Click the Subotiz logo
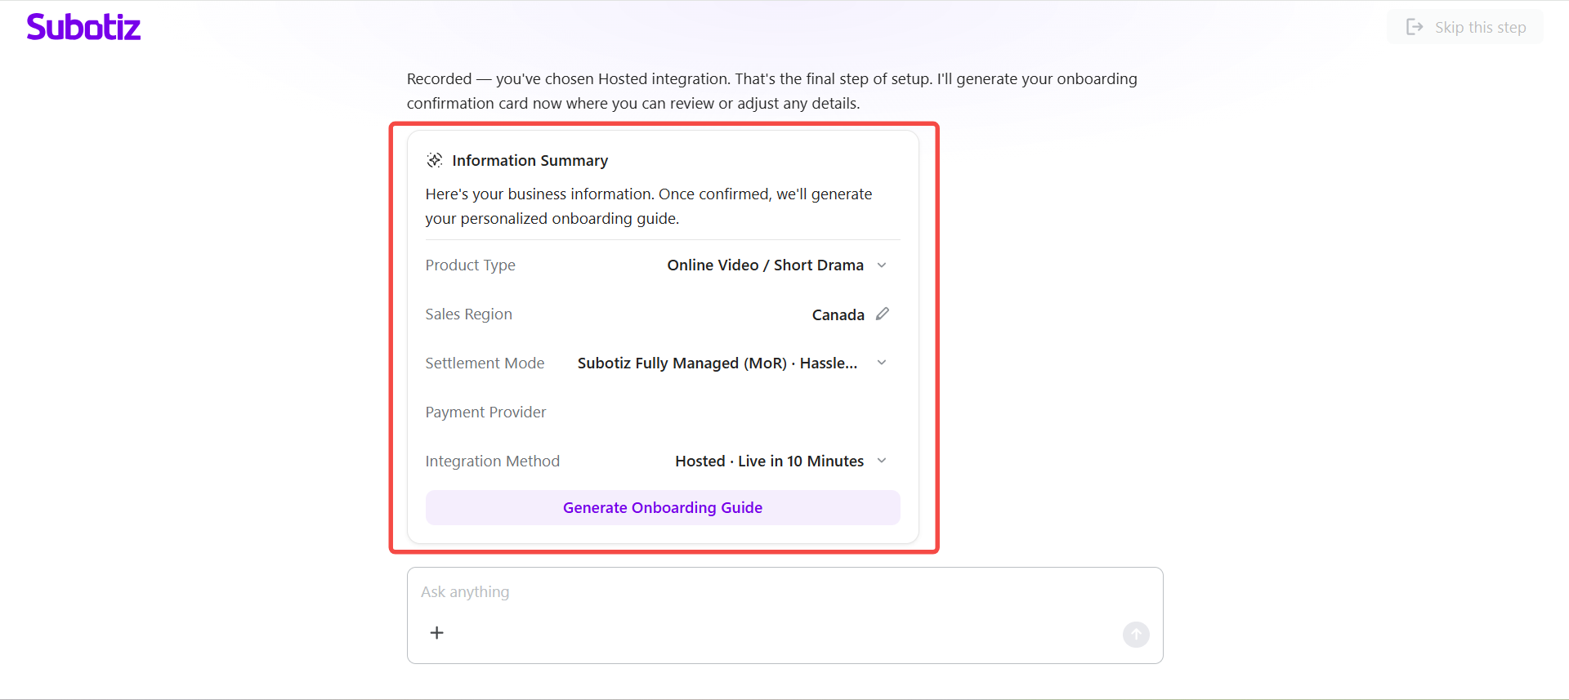This screenshot has width=1569, height=700. (x=83, y=27)
